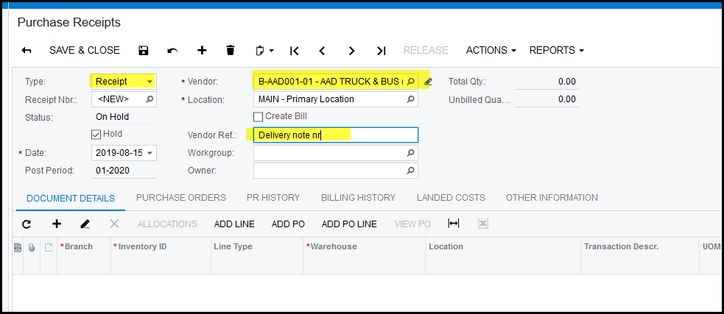Viewport: 724px width, 314px height.
Task: Click the undo icon in toolbar
Action: pos(172,51)
